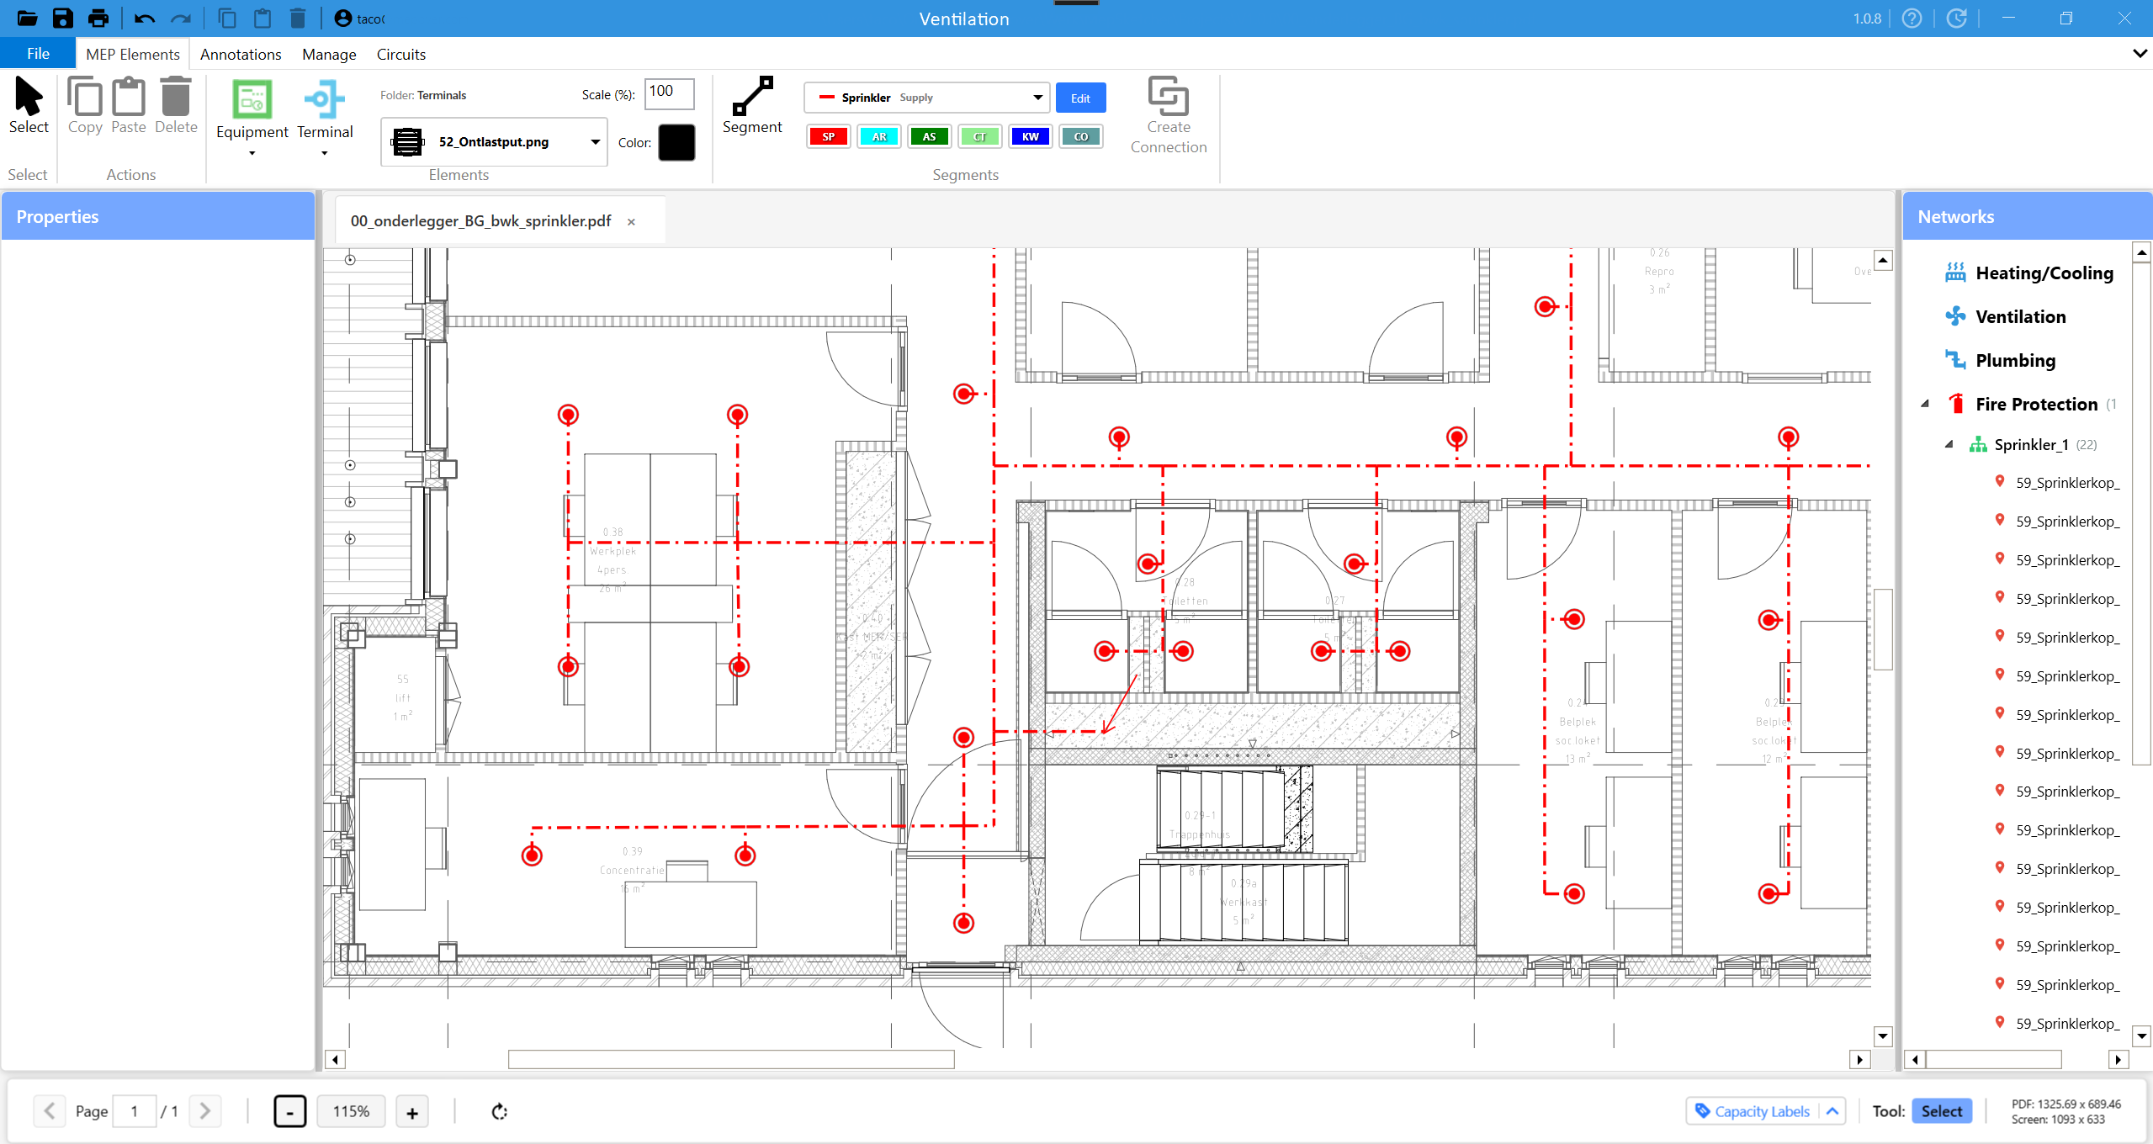Click the black Color swatch
The height and width of the screenshot is (1144, 2153).
click(676, 142)
